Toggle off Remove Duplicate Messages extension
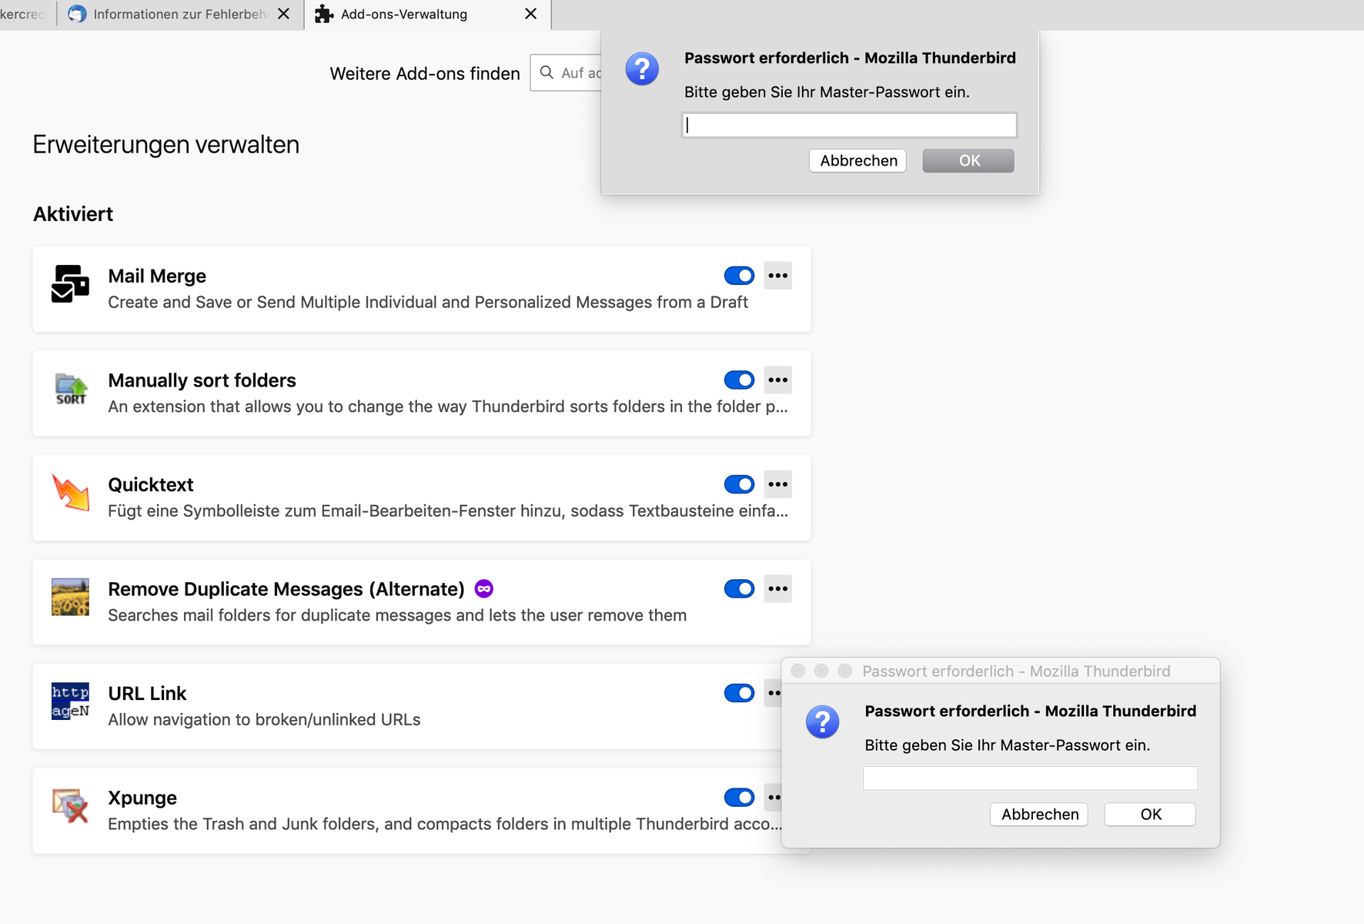Image resolution: width=1364 pixels, height=924 pixels. click(739, 589)
